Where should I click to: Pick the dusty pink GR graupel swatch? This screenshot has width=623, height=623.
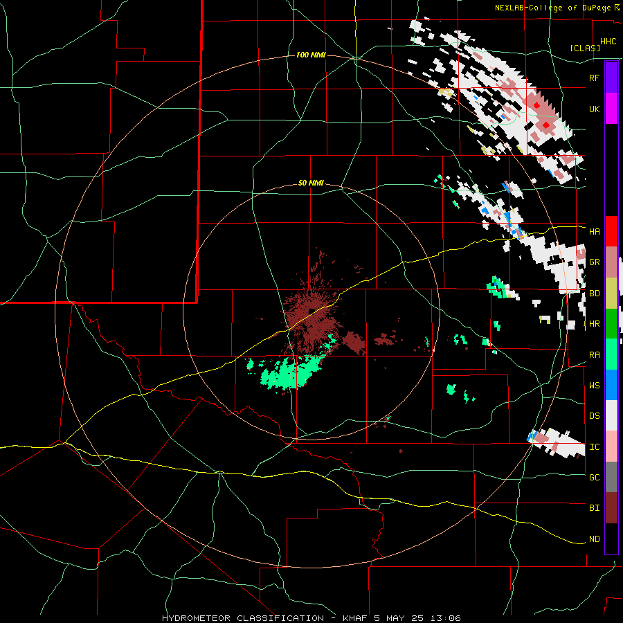(x=611, y=262)
